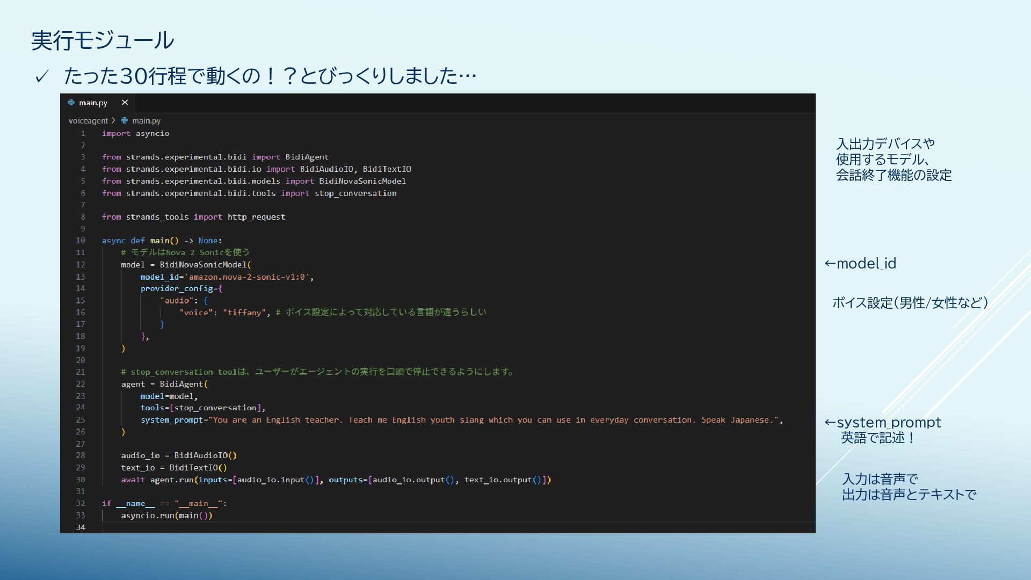Select the main.py tab

93,103
